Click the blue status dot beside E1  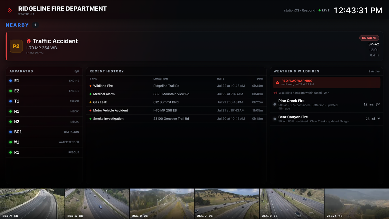11,81
